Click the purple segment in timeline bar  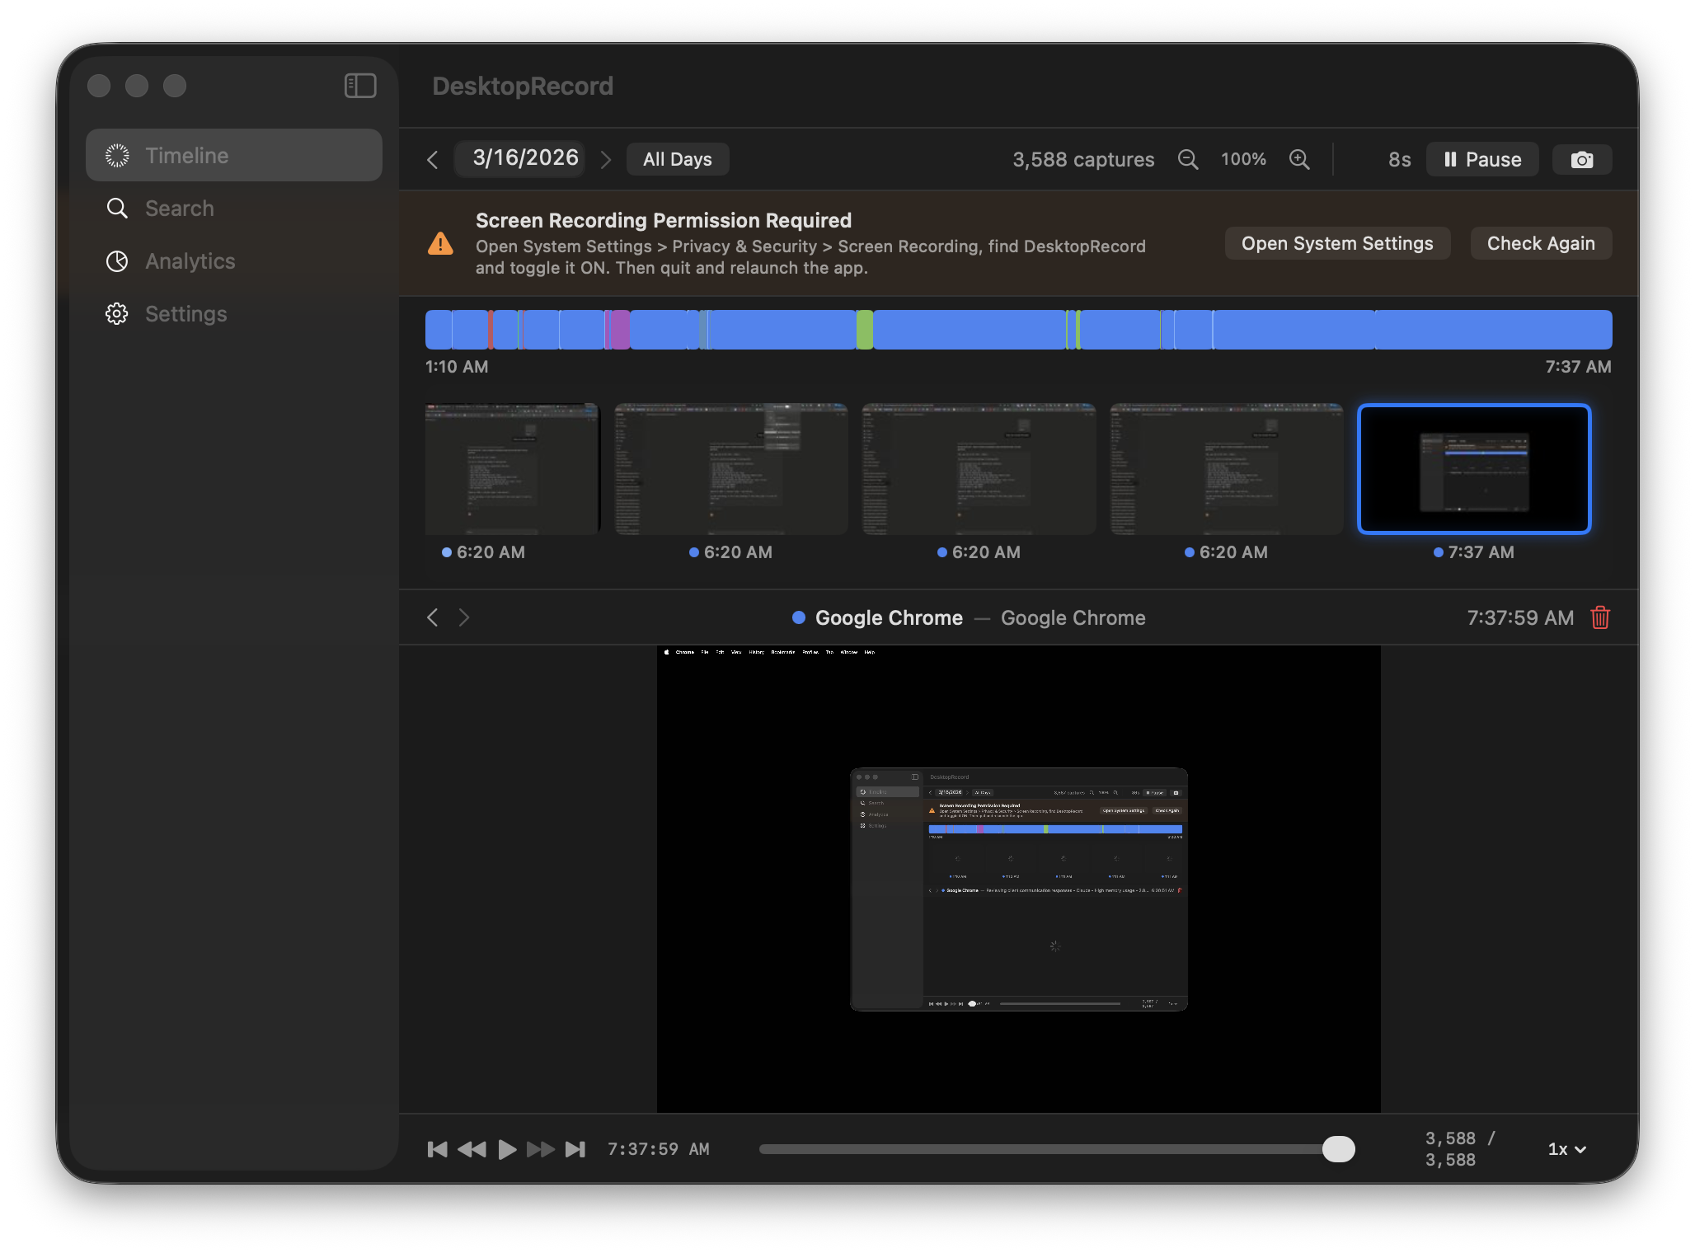pyautogui.click(x=619, y=330)
